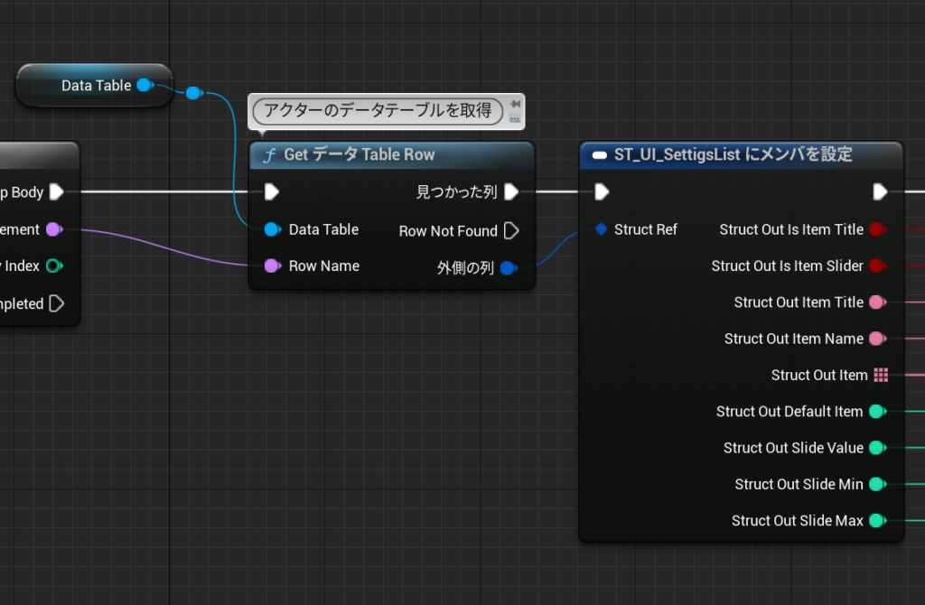The height and width of the screenshot is (605, 925).
Task: Click the Row Not Found exec pin
Action: click(513, 230)
